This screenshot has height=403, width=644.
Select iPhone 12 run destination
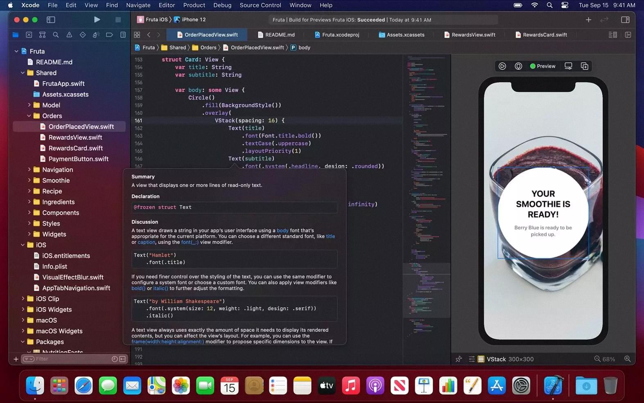[x=190, y=19]
